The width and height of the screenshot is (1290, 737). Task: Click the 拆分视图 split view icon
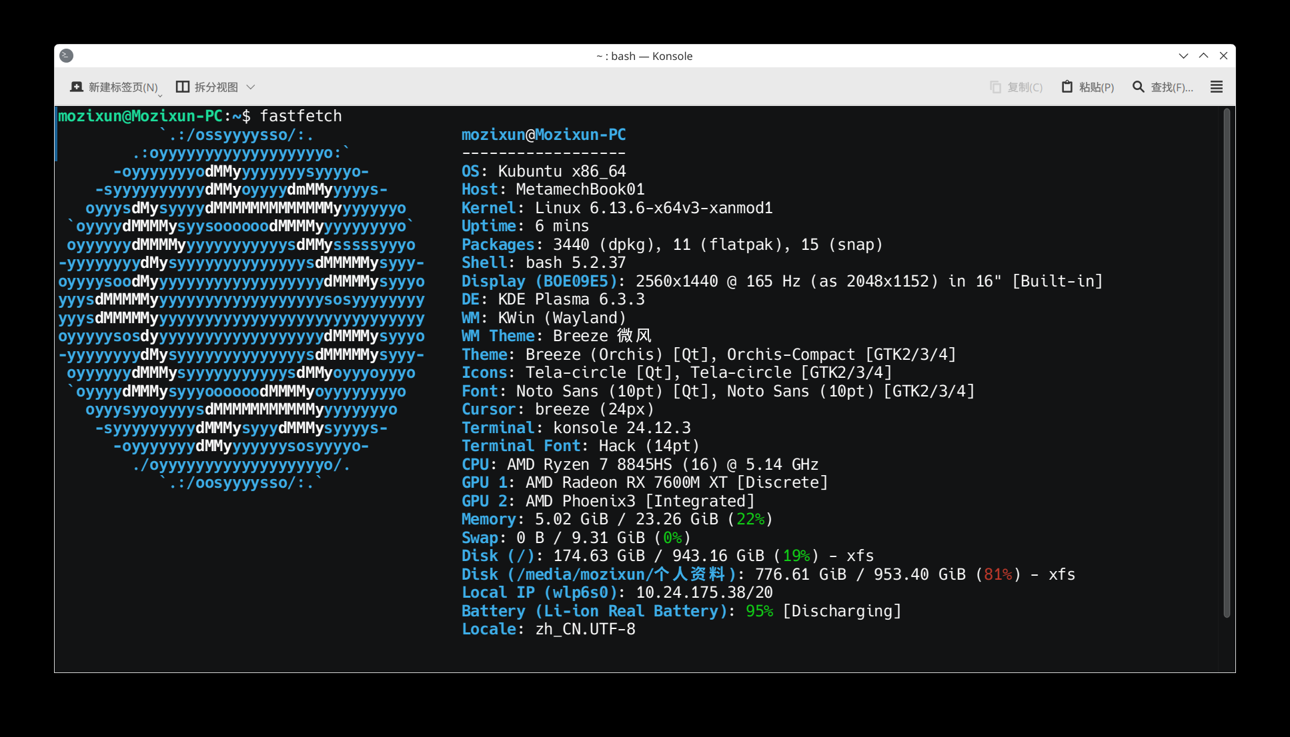182,87
